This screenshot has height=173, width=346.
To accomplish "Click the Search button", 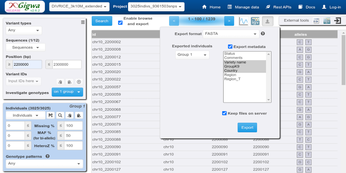I will 102,21.
